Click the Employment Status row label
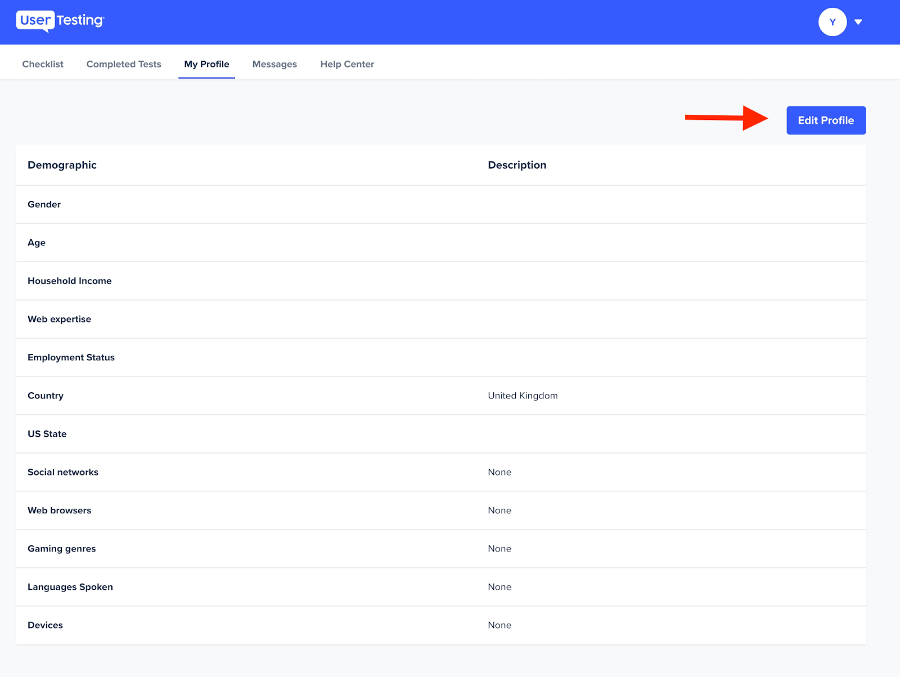This screenshot has width=900, height=677. pos(71,357)
